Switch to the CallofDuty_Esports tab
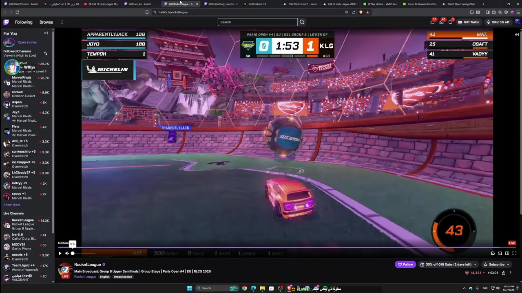 coord(220,4)
